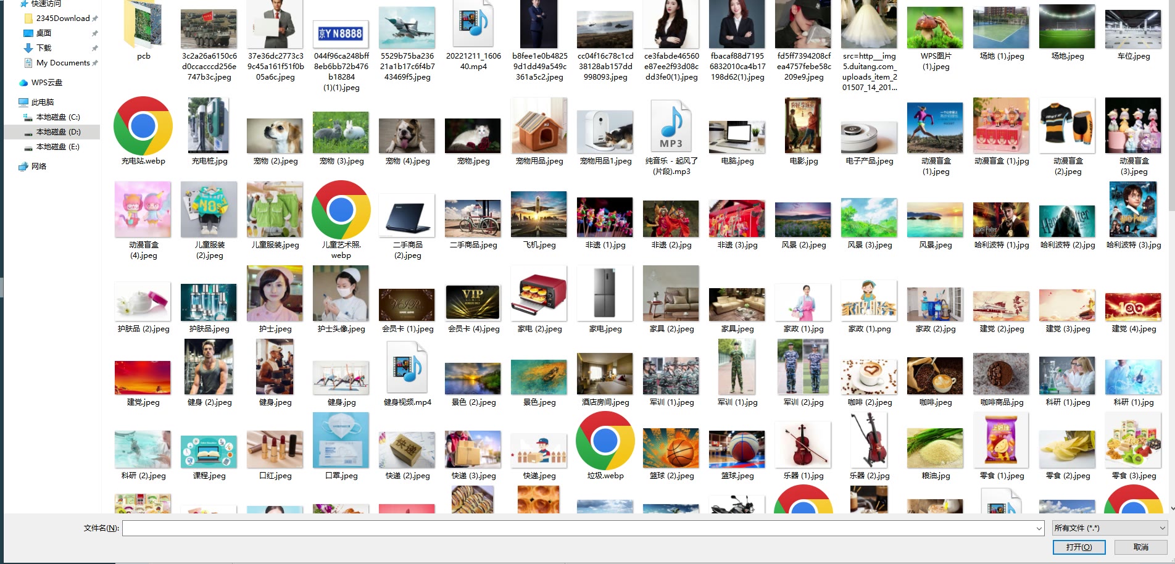Viewport: 1175px width, 564px height.
Task: Select the 课程.jpeg thumbnail
Action: [x=209, y=452]
